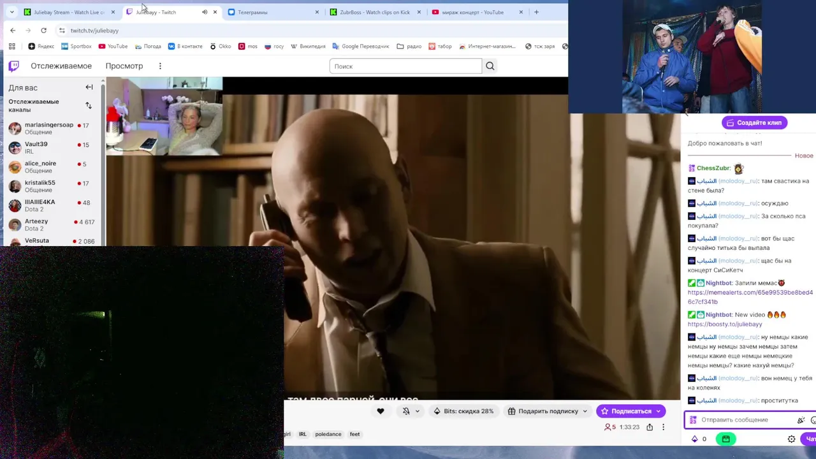Open the Twitch three-dot more menu
Image resolution: width=816 pixels, height=459 pixels.
click(x=160, y=66)
